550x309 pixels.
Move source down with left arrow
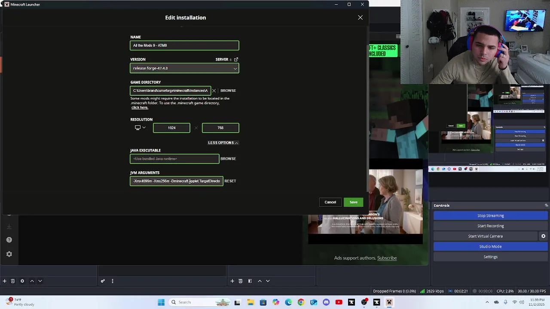click(x=40, y=281)
